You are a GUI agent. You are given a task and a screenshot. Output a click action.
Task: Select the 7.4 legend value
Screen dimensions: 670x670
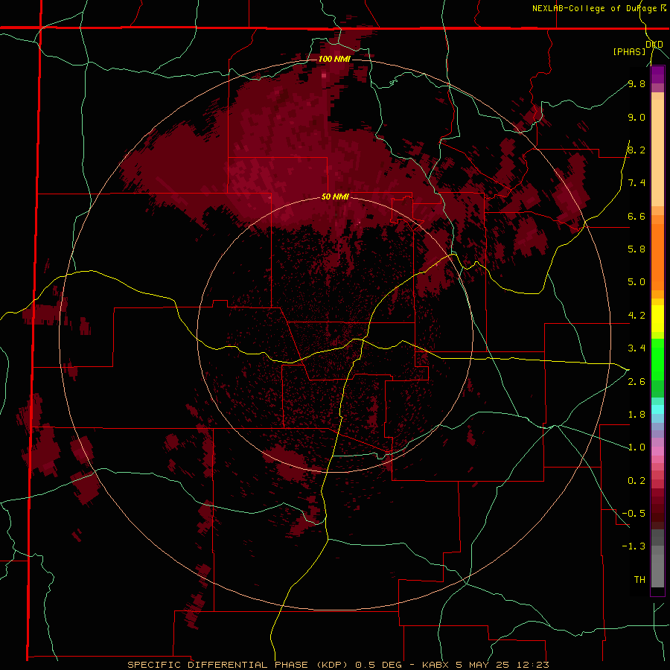pos(636,183)
